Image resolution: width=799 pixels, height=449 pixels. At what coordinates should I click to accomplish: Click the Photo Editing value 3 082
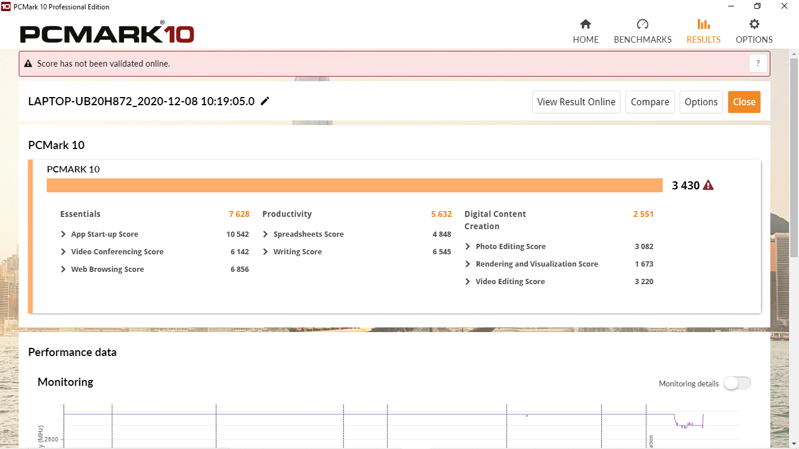(x=644, y=247)
